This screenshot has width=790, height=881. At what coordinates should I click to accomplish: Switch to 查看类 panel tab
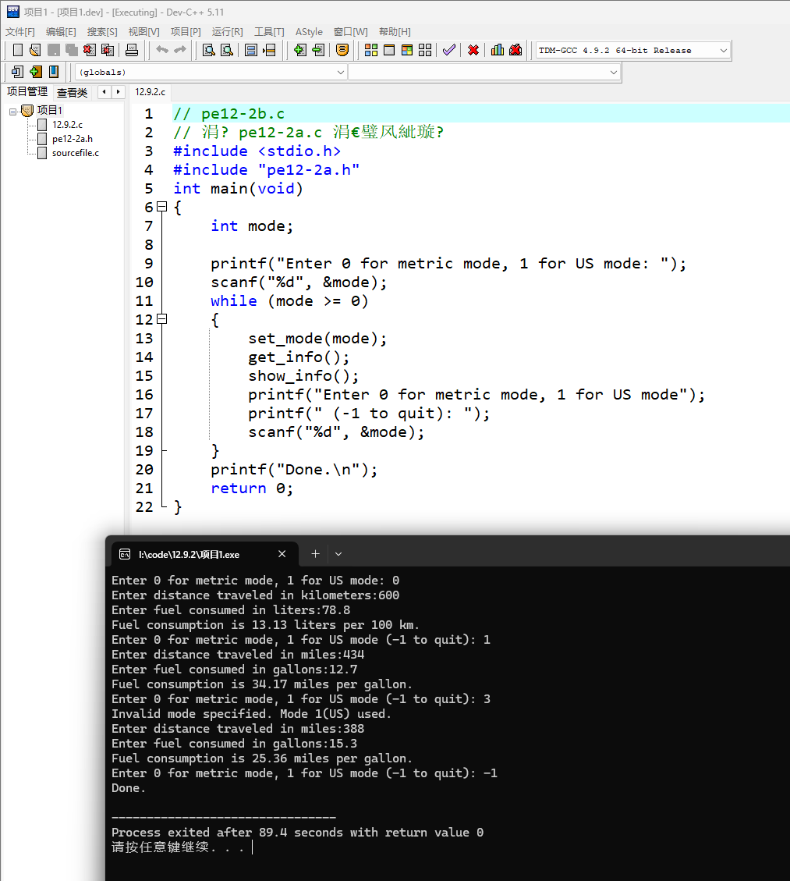[x=73, y=92]
